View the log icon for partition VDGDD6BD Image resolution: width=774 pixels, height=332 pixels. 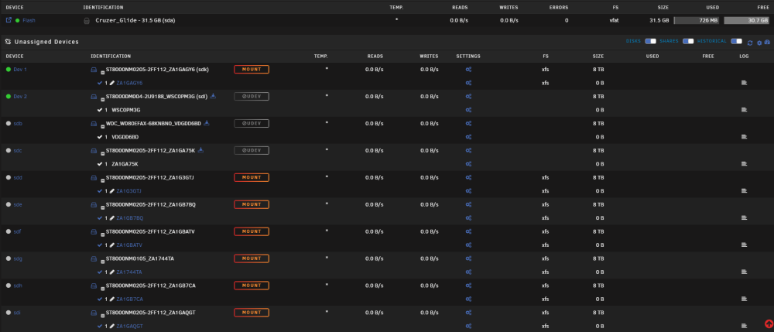pyautogui.click(x=744, y=137)
